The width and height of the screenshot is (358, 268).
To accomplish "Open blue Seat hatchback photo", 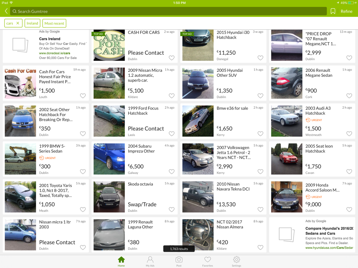I will [x=20, y=121].
